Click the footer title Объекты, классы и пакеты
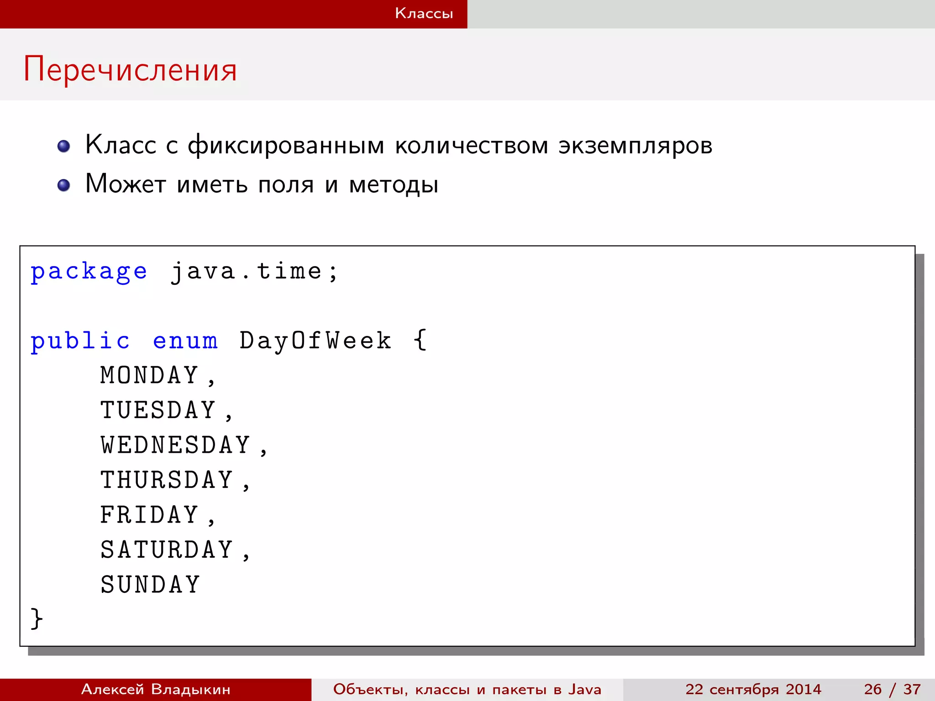The image size is (935, 701). [467, 689]
